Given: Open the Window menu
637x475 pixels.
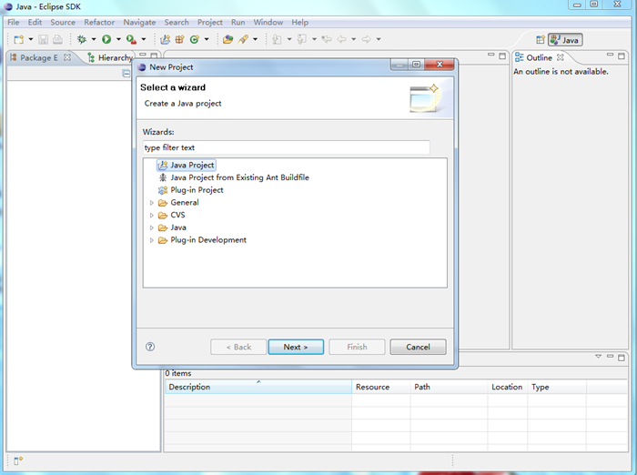Looking at the screenshot, I should pos(268,23).
